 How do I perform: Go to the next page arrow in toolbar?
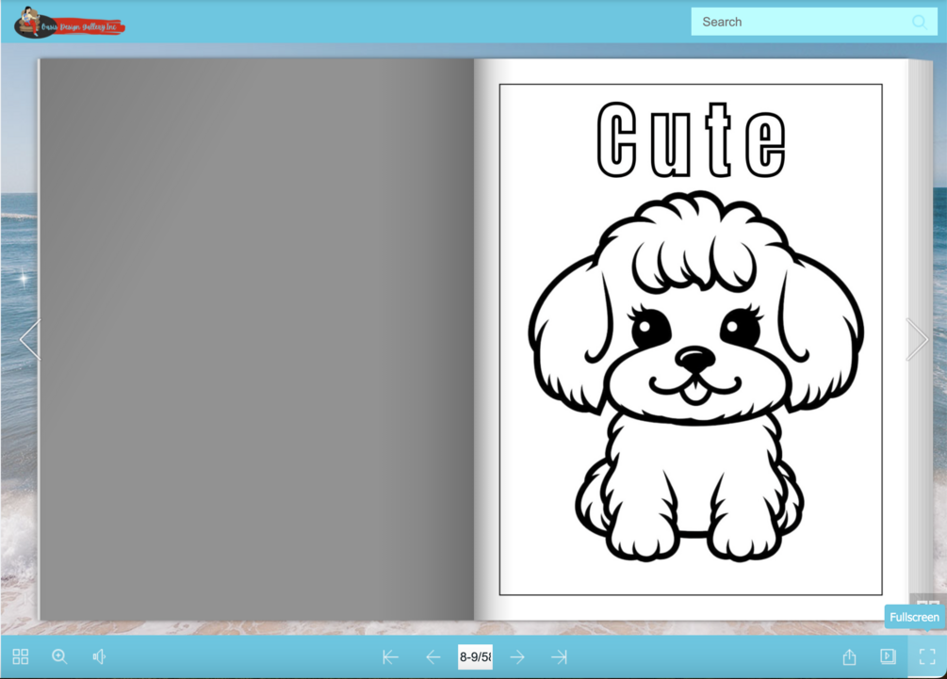[x=517, y=656]
